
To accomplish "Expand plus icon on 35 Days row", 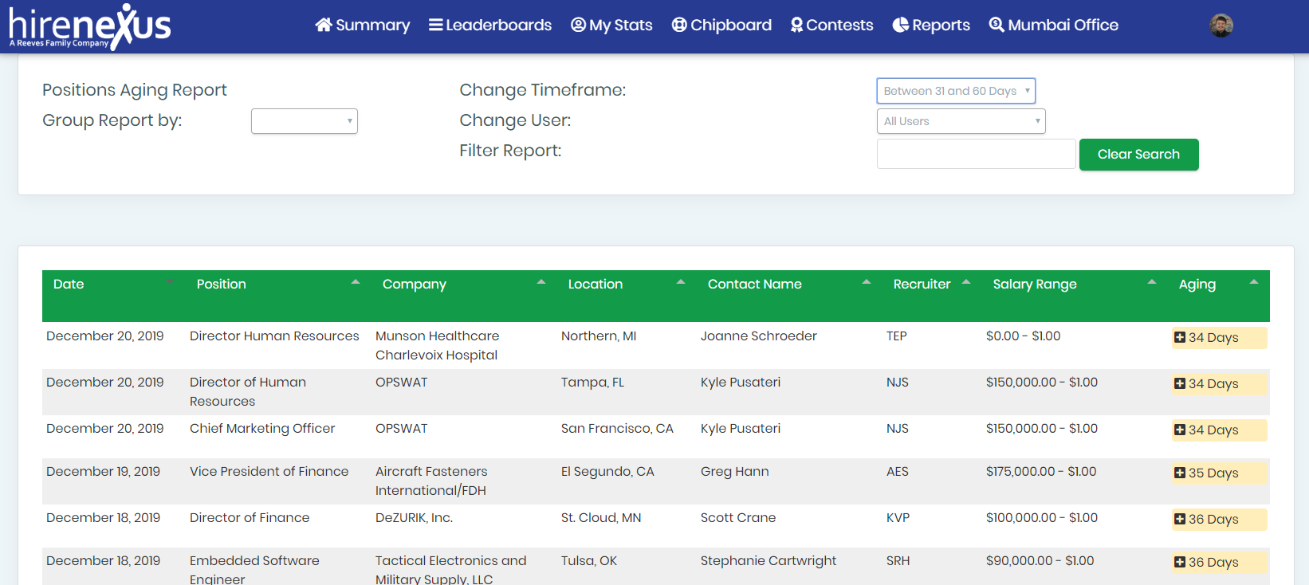I will coord(1180,473).
